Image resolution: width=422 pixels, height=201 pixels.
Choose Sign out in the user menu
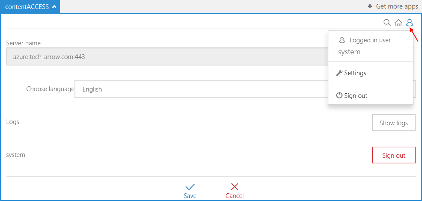(x=356, y=96)
